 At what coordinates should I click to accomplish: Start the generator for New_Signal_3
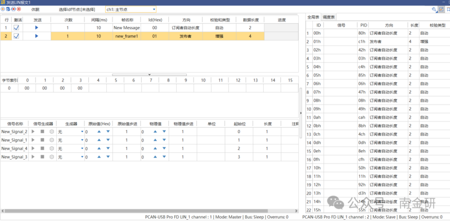click(x=33, y=157)
